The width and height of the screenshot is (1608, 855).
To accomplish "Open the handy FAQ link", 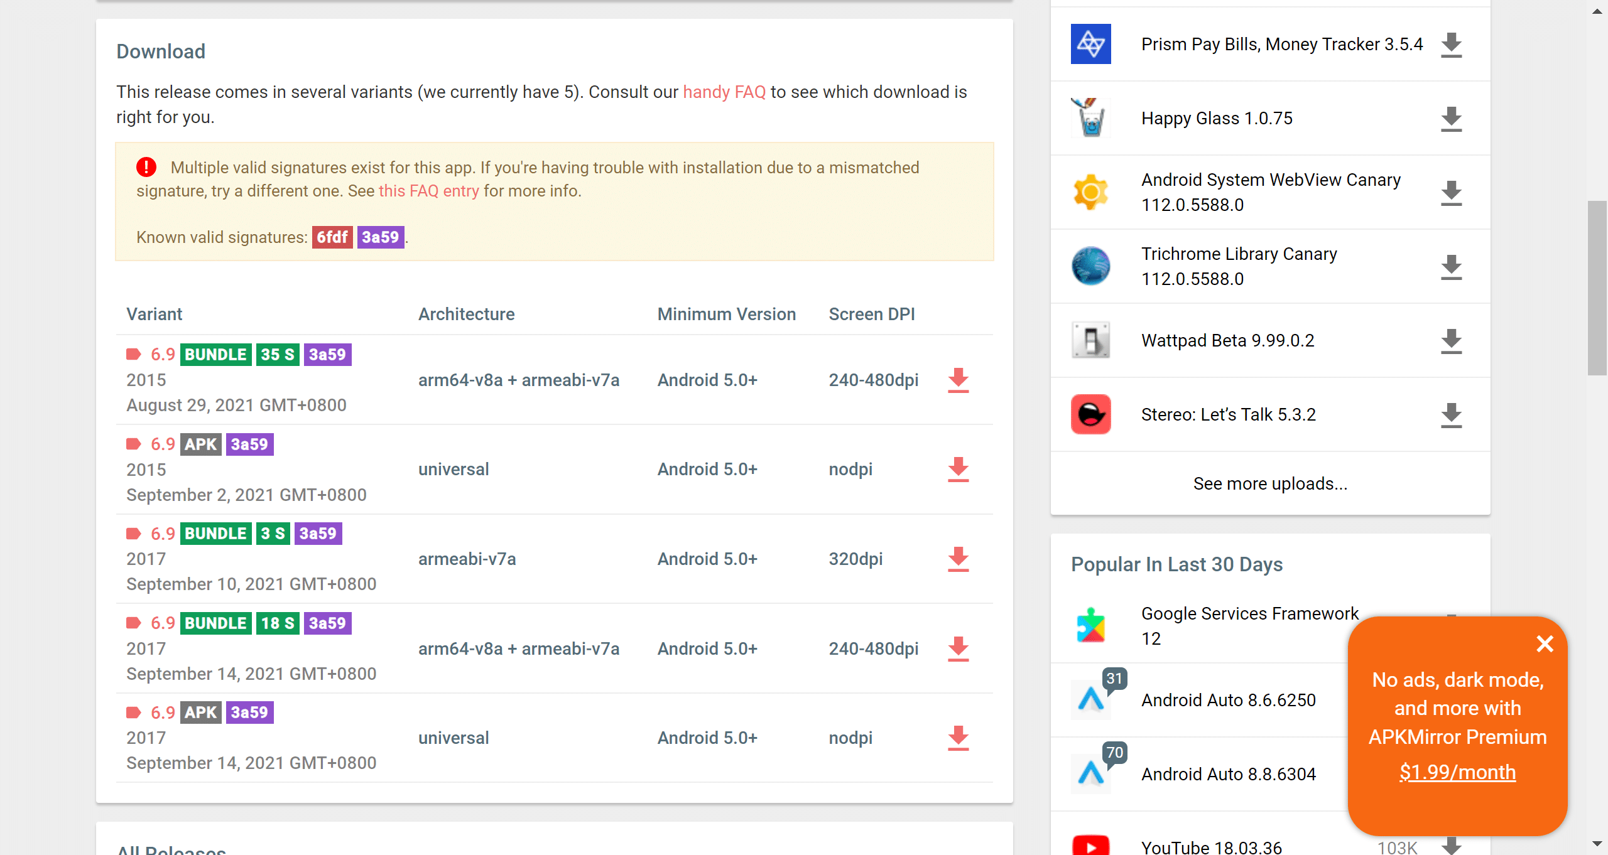I will pos(724,92).
